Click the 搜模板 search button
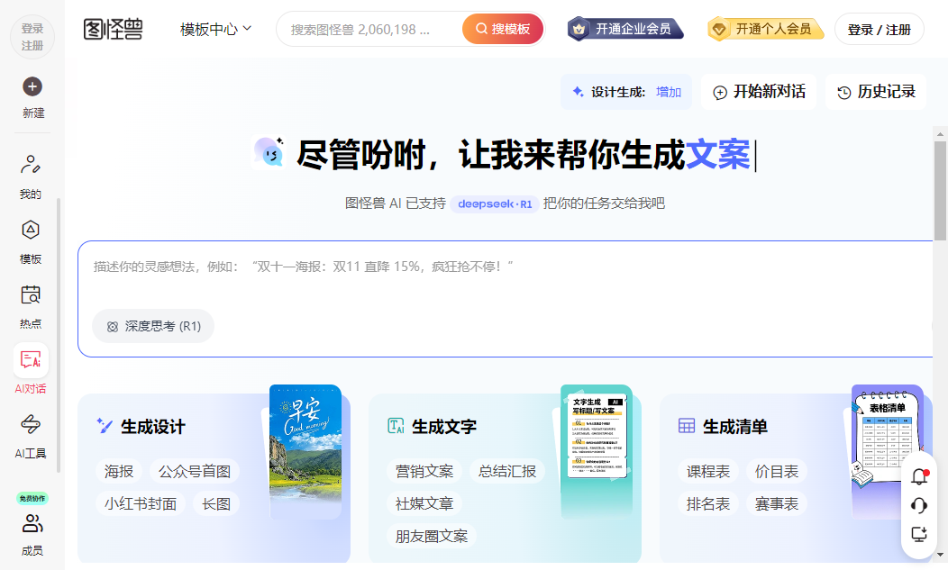 coord(503,29)
